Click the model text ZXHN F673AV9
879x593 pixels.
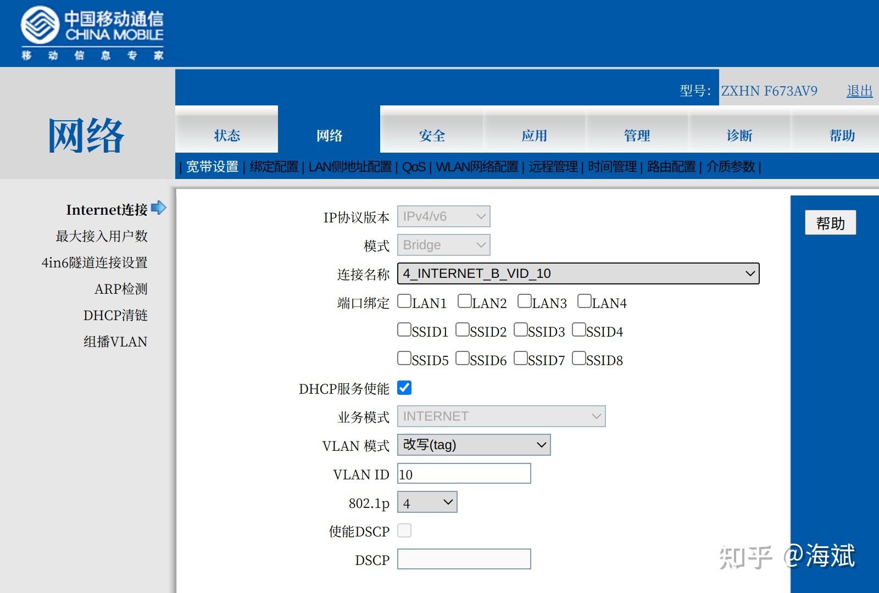click(x=769, y=91)
